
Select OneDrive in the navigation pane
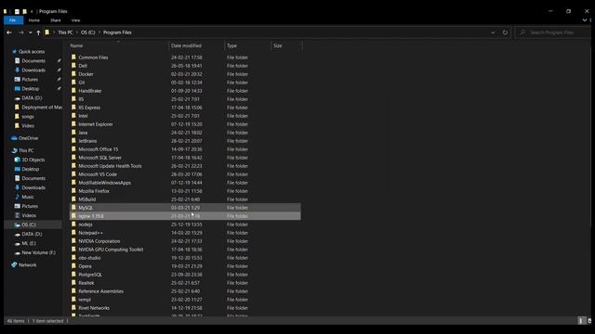(28, 138)
